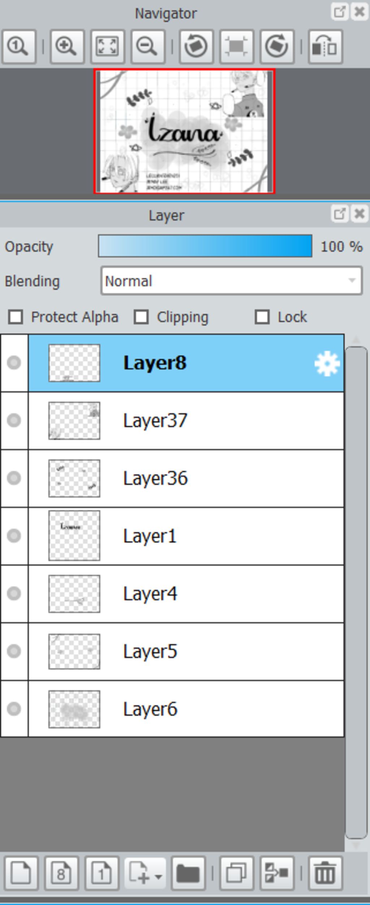Add a new 8-bit layer

61,874
